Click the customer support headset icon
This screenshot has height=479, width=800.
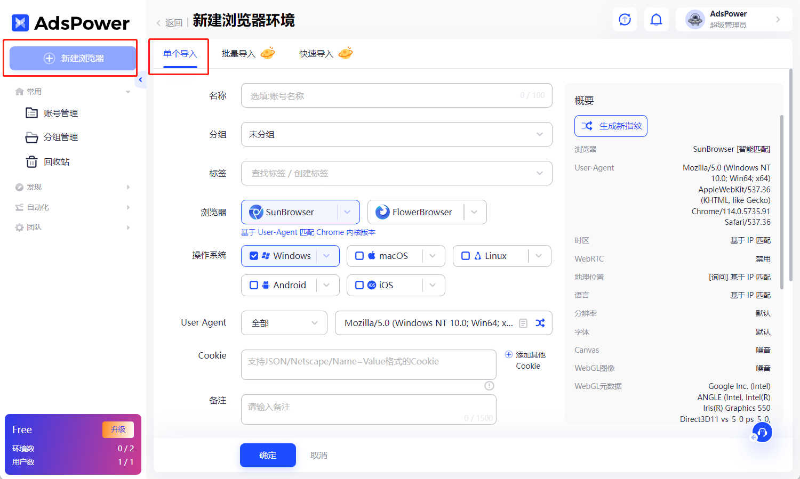coord(762,432)
